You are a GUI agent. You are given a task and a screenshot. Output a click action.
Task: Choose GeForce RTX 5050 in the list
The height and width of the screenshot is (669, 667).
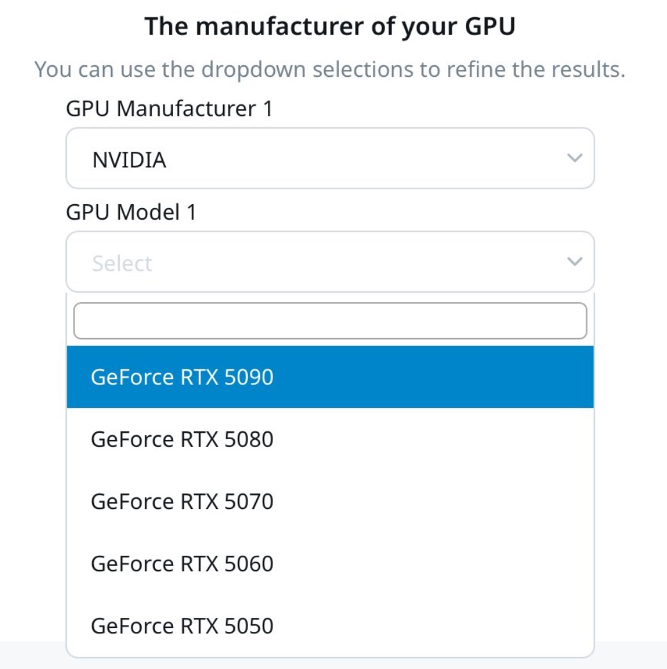coord(330,626)
